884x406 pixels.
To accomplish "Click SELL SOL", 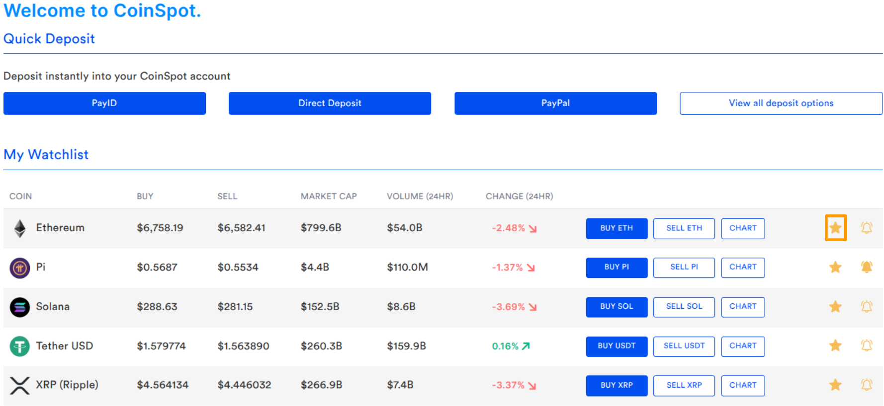I will pyautogui.click(x=684, y=307).
